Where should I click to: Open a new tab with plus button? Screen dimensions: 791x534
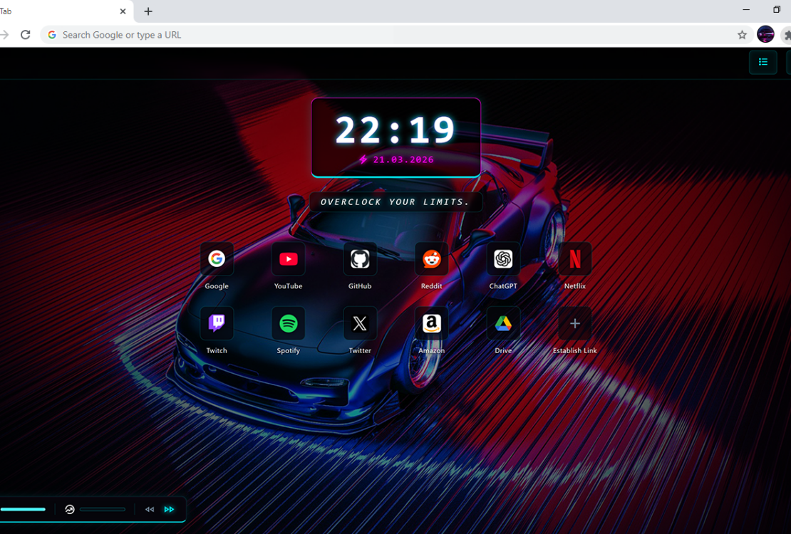tap(148, 11)
